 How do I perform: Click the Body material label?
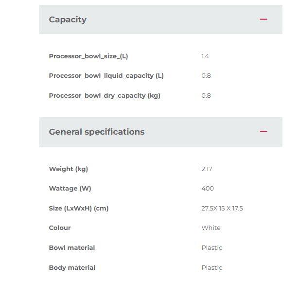pyautogui.click(x=72, y=268)
